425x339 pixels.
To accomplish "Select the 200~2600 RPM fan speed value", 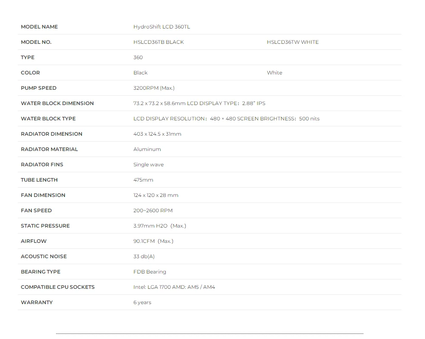I will [x=153, y=211].
